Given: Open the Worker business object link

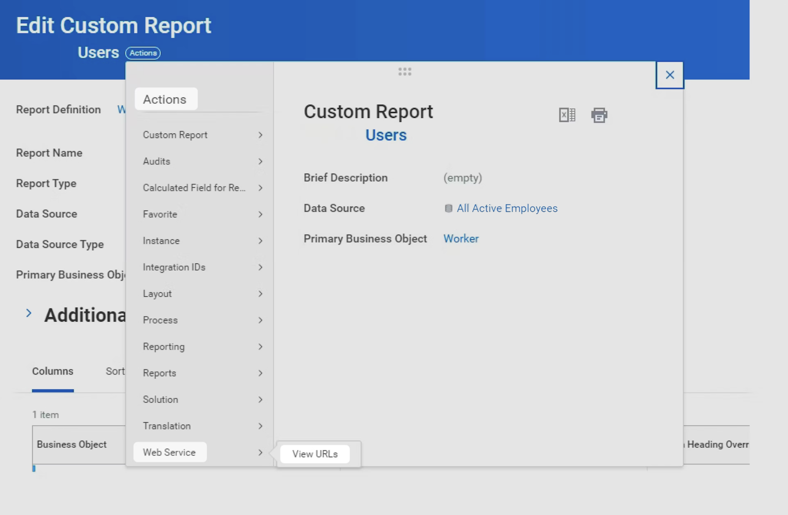Looking at the screenshot, I should (x=461, y=239).
